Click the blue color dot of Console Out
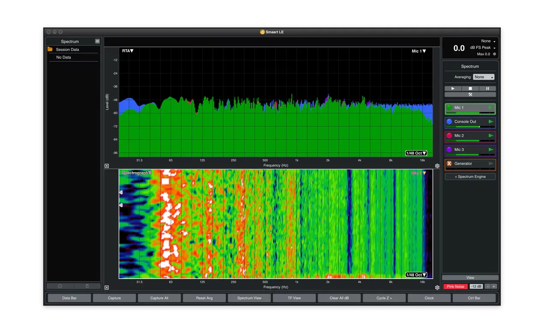This screenshot has width=544, height=336. tap(449, 122)
